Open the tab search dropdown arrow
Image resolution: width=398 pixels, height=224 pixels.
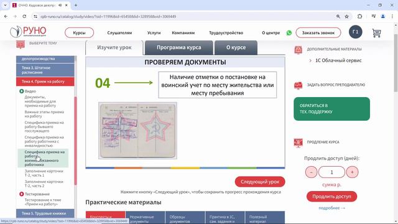click(5, 5)
